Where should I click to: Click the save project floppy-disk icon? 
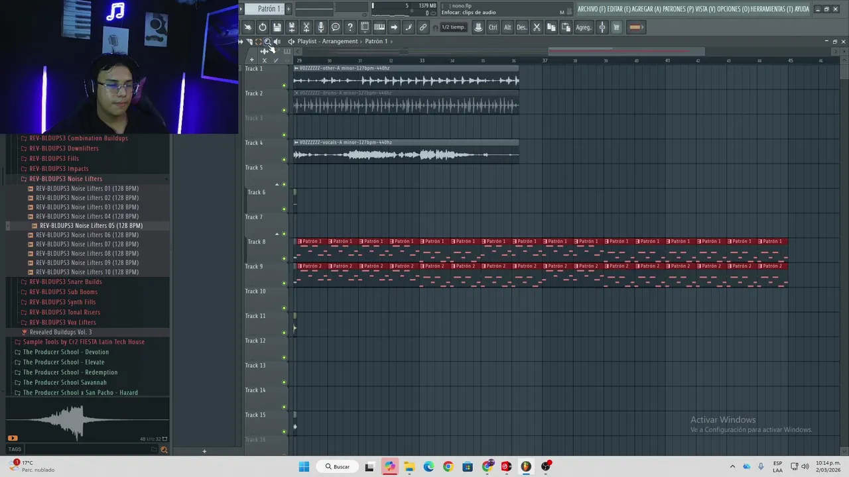pos(277,27)
